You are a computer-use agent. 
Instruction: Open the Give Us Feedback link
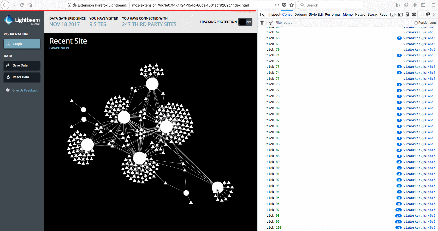click(25, 90)
